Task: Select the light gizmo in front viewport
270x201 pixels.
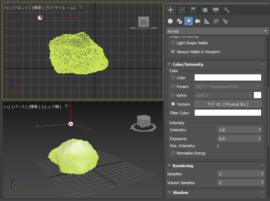Action: coord(40,18)
